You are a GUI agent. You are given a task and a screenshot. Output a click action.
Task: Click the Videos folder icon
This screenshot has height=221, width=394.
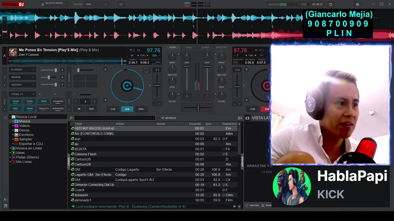[17, 126]
